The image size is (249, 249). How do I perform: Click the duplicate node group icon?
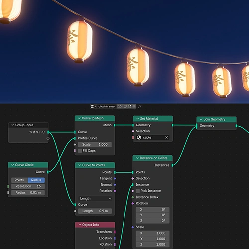[x=130, y=106]
